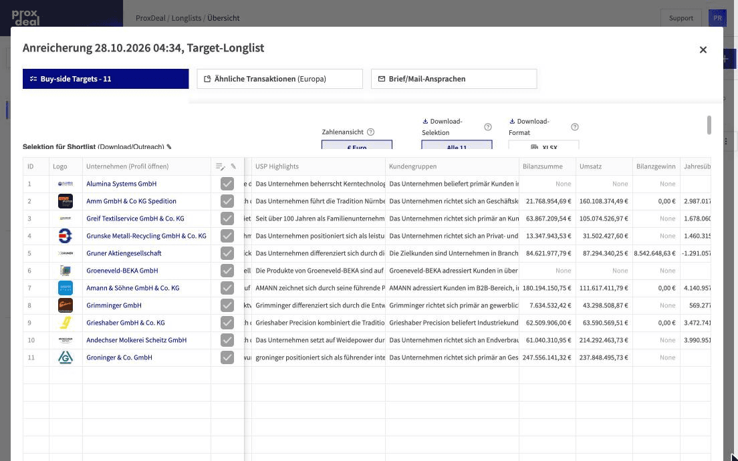Click the Amm GmbH Spedition logo
The height and width of the screenshot is (461, 738).
pyautogui.click(x=66, y=201)
